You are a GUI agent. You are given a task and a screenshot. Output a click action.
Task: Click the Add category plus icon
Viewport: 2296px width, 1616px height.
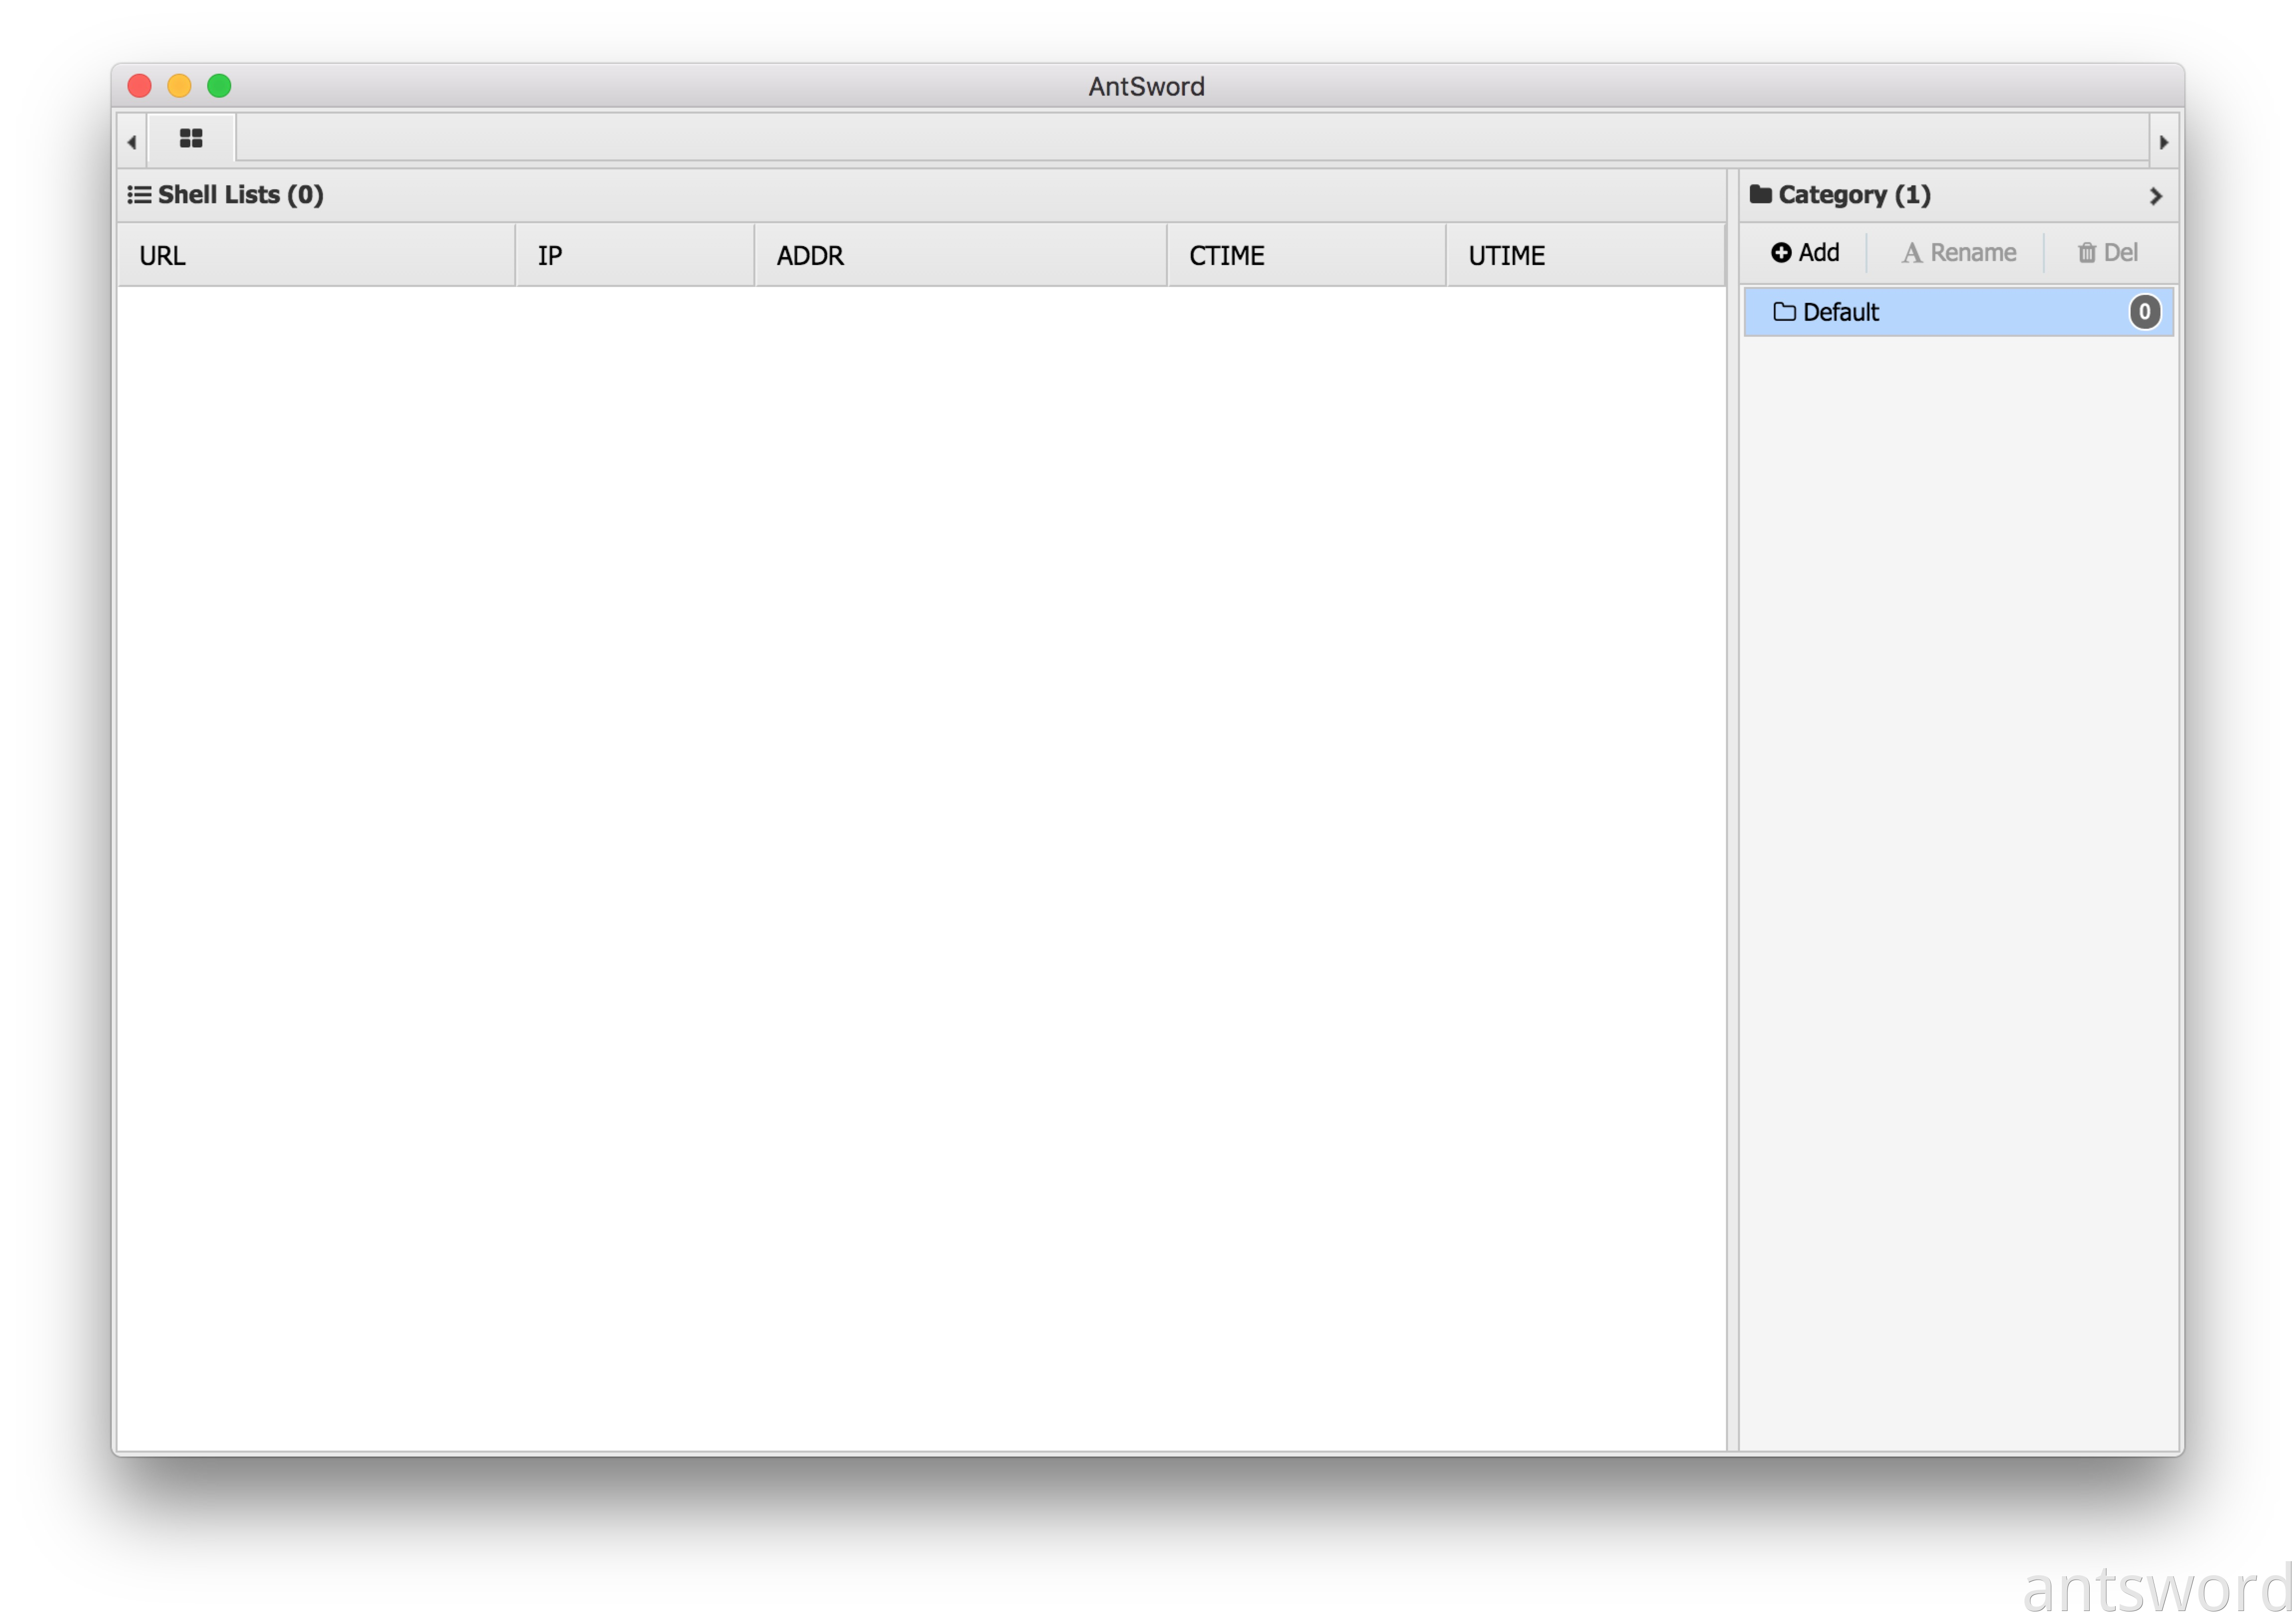tap(1780, 253)
